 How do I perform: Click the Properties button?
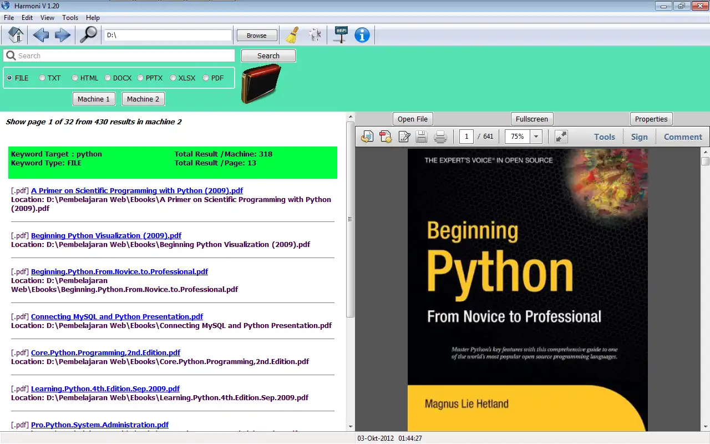[x=651, y=119]
